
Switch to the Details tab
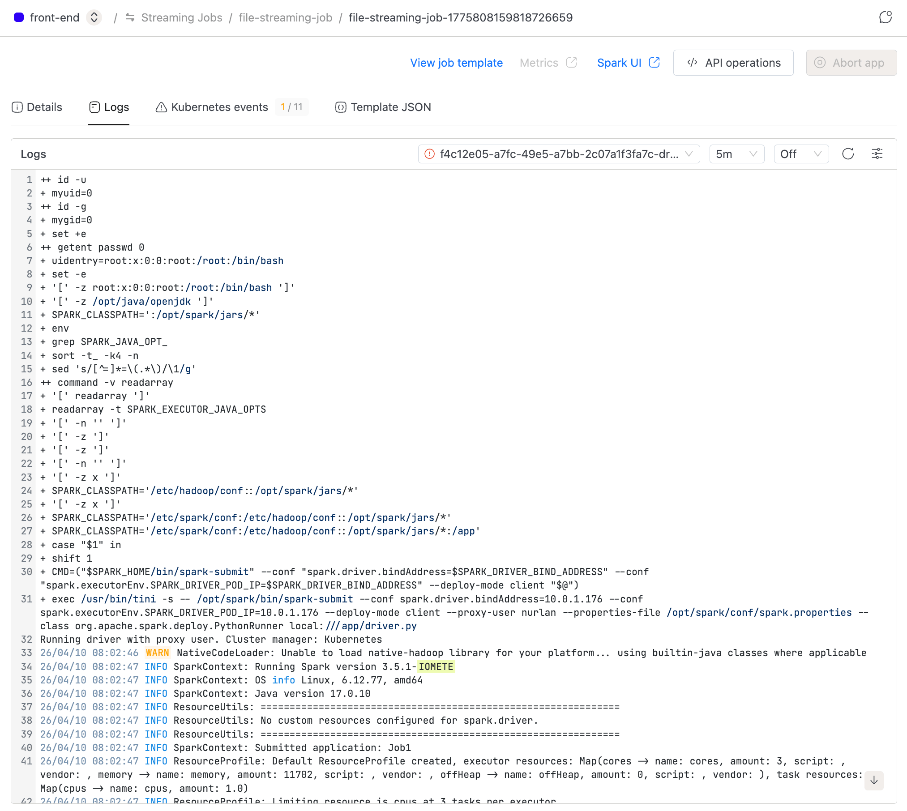click(37, 107)
